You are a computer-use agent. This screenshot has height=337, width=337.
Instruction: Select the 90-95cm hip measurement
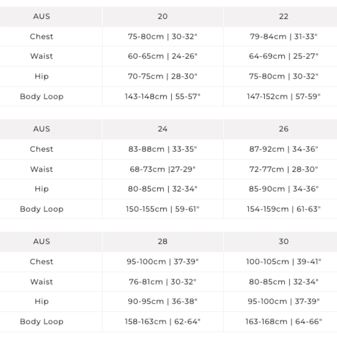tap(163, 302)
